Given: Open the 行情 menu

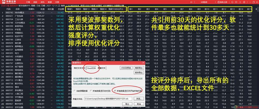Looking at the screenshot, I should click(28, 2).
